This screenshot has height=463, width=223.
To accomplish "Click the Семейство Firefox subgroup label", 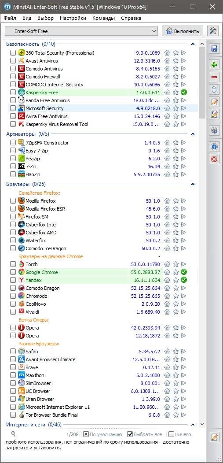I will coord(39,193).
